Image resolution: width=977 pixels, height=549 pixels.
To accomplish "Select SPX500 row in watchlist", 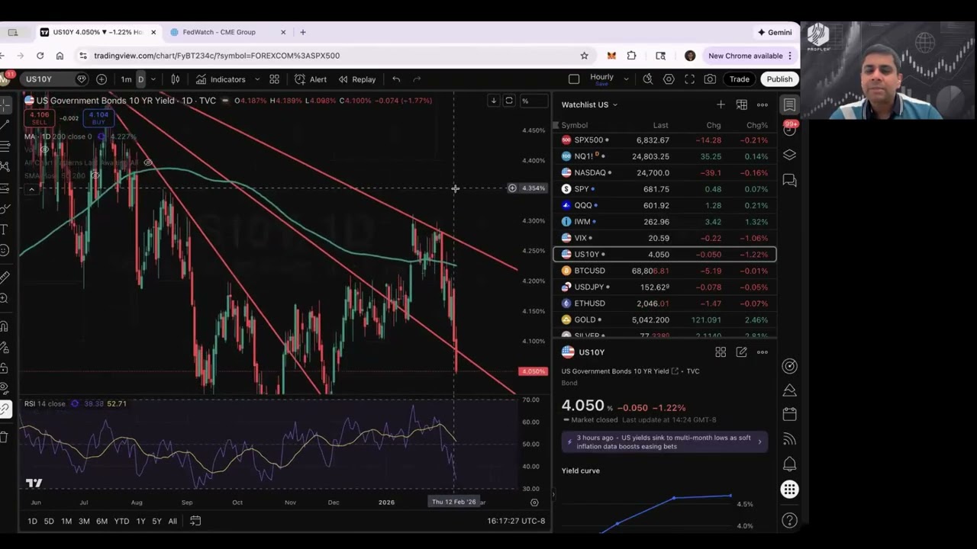I will (665, 140).
